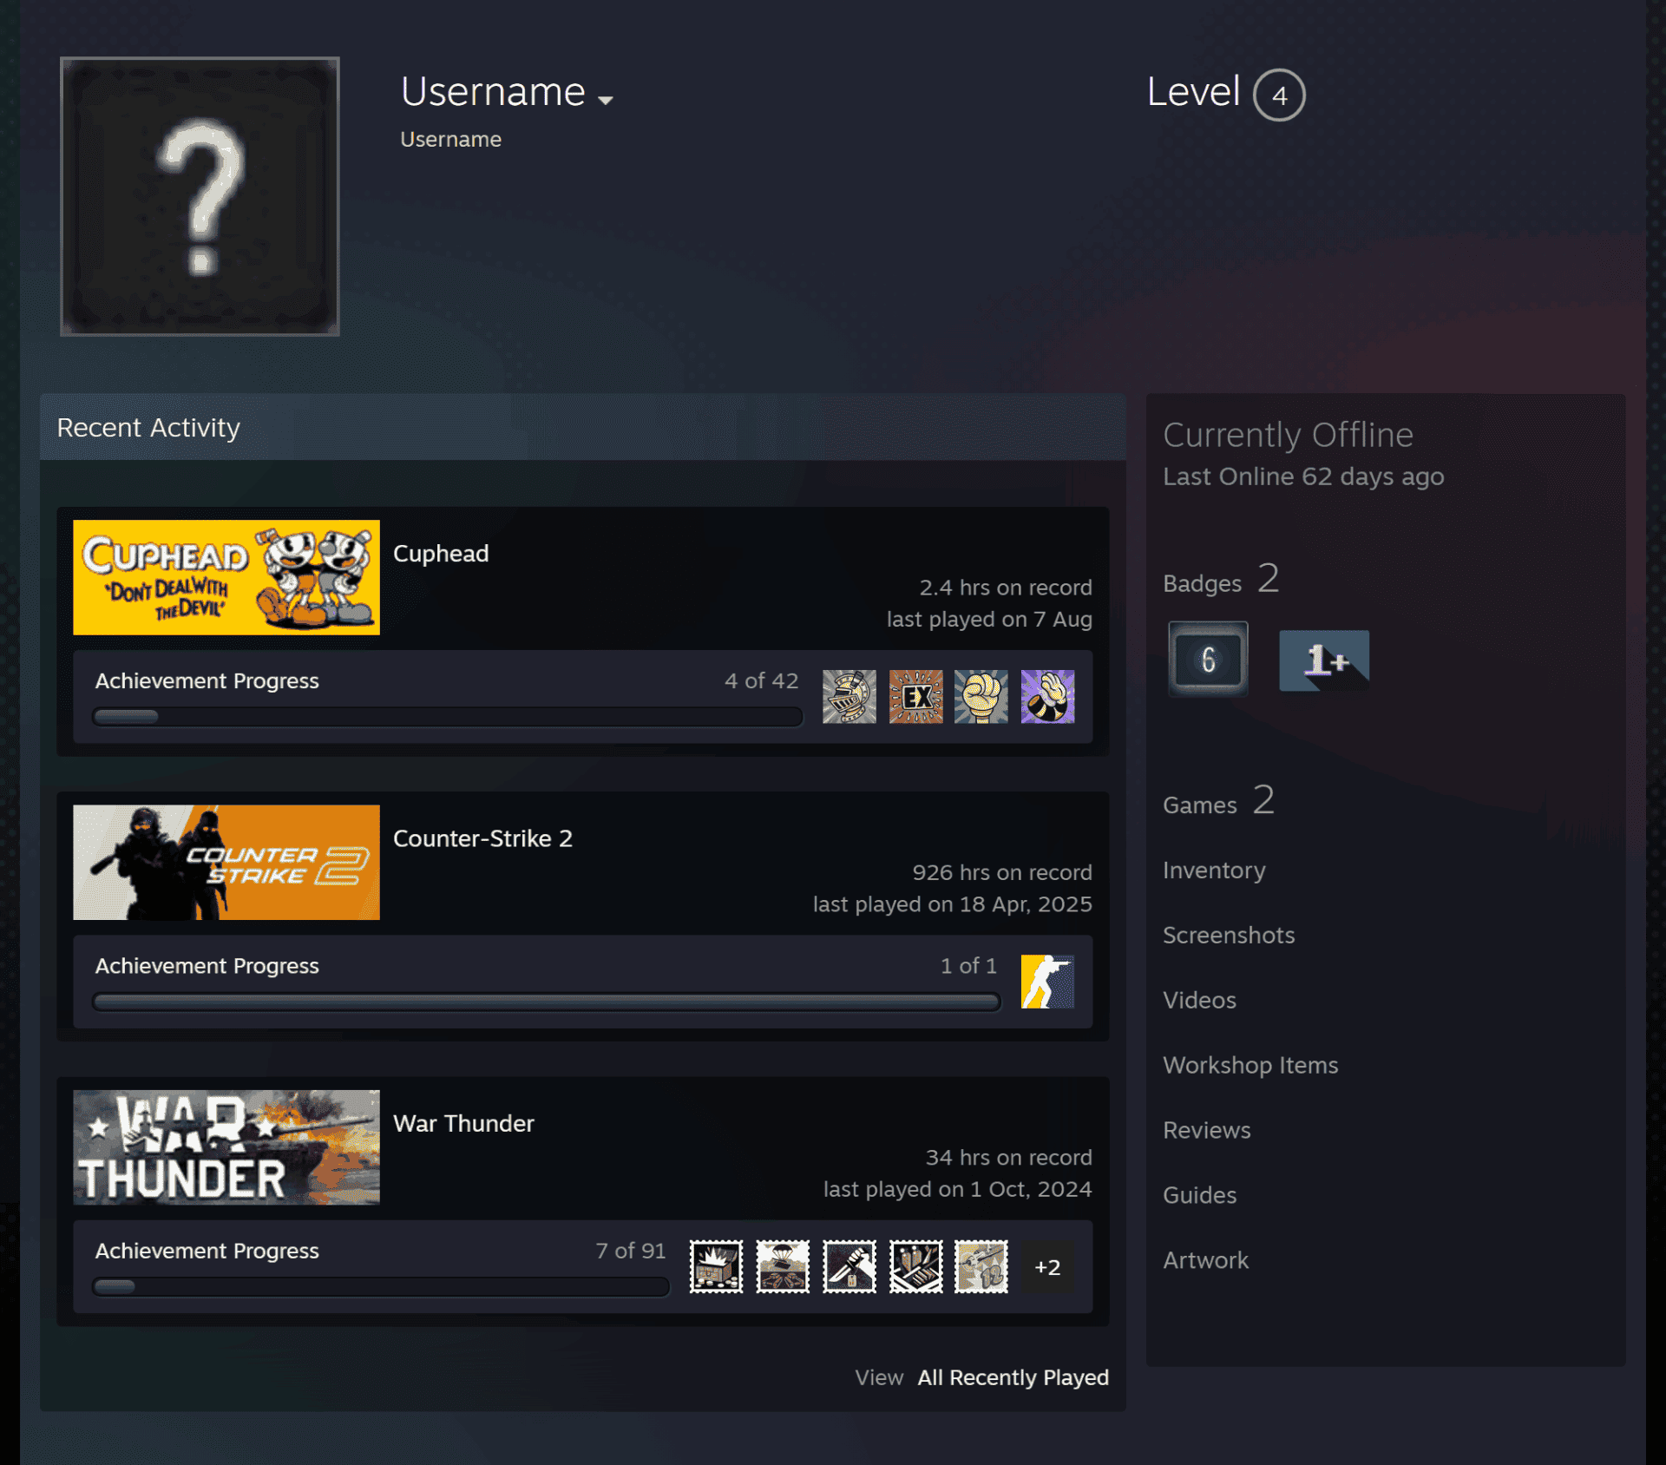Open Guides page

pyautogui.click(x=1199, y=1195)
